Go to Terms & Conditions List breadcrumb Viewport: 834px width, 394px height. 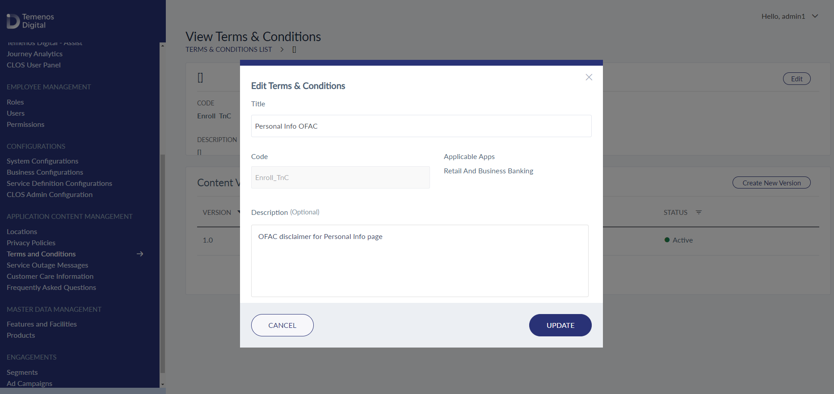click(x=229, y=50)
